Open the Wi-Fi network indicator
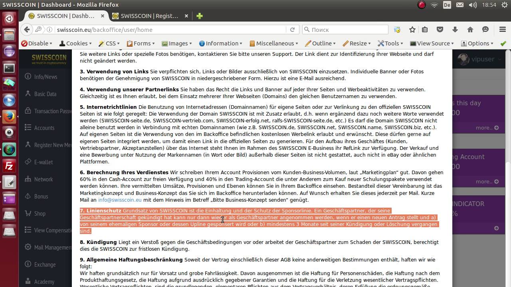The height and width of the screenshot is (287, 511). point(434,5)
